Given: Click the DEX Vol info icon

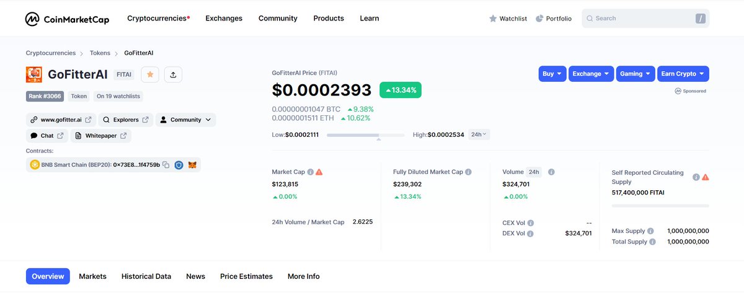Looking at the screenshot, I should (x=531, y=234).
